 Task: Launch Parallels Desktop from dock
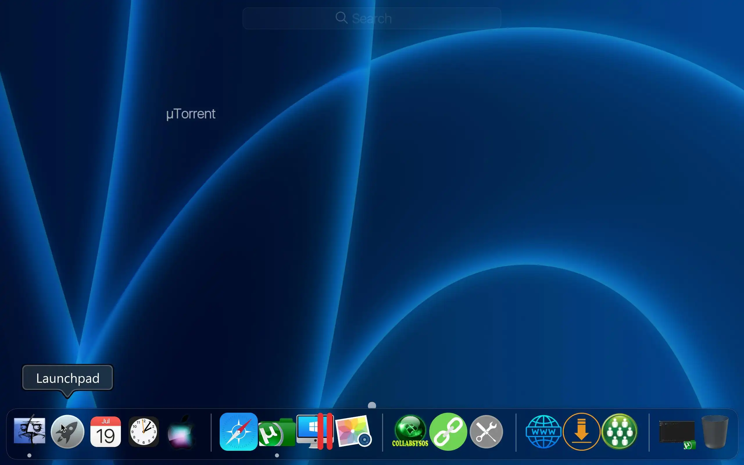pos(315,431)
